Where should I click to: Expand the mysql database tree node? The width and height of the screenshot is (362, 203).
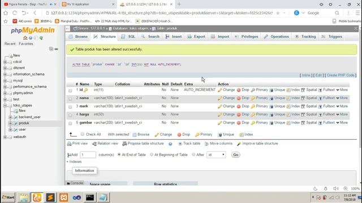click(5, 81)
